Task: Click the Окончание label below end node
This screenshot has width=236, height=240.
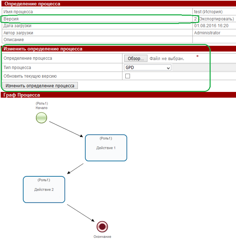Action: pyautogui.click(x=102, y=237)
